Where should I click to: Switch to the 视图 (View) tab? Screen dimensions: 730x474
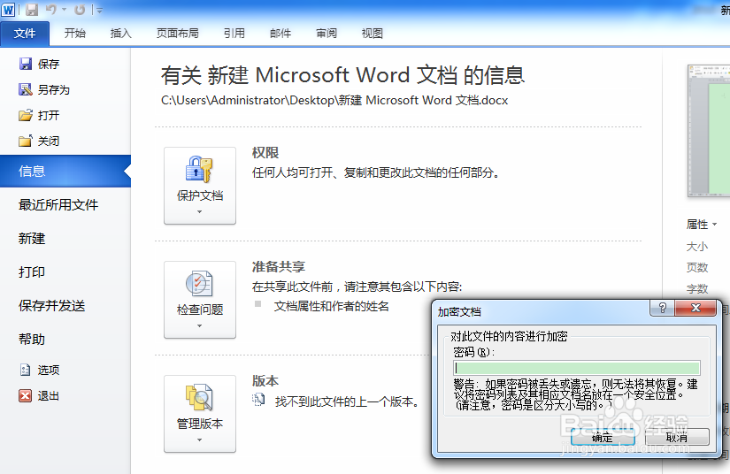[x=372, y=34]
